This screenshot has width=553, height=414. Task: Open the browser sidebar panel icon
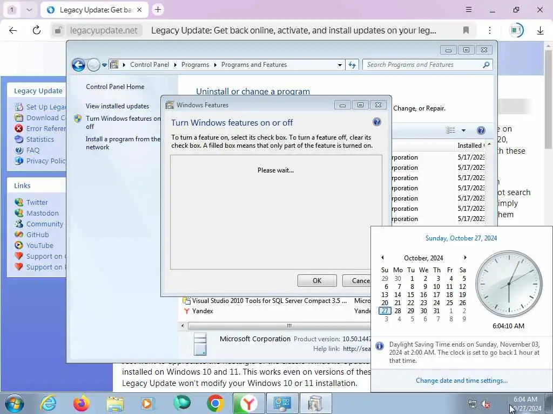coord(517,30)
